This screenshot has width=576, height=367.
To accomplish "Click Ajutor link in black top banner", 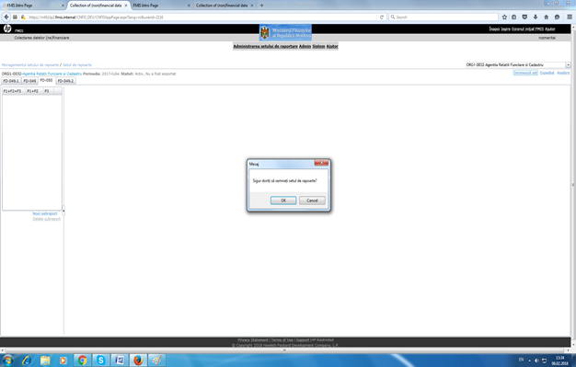I will (550, 29).
